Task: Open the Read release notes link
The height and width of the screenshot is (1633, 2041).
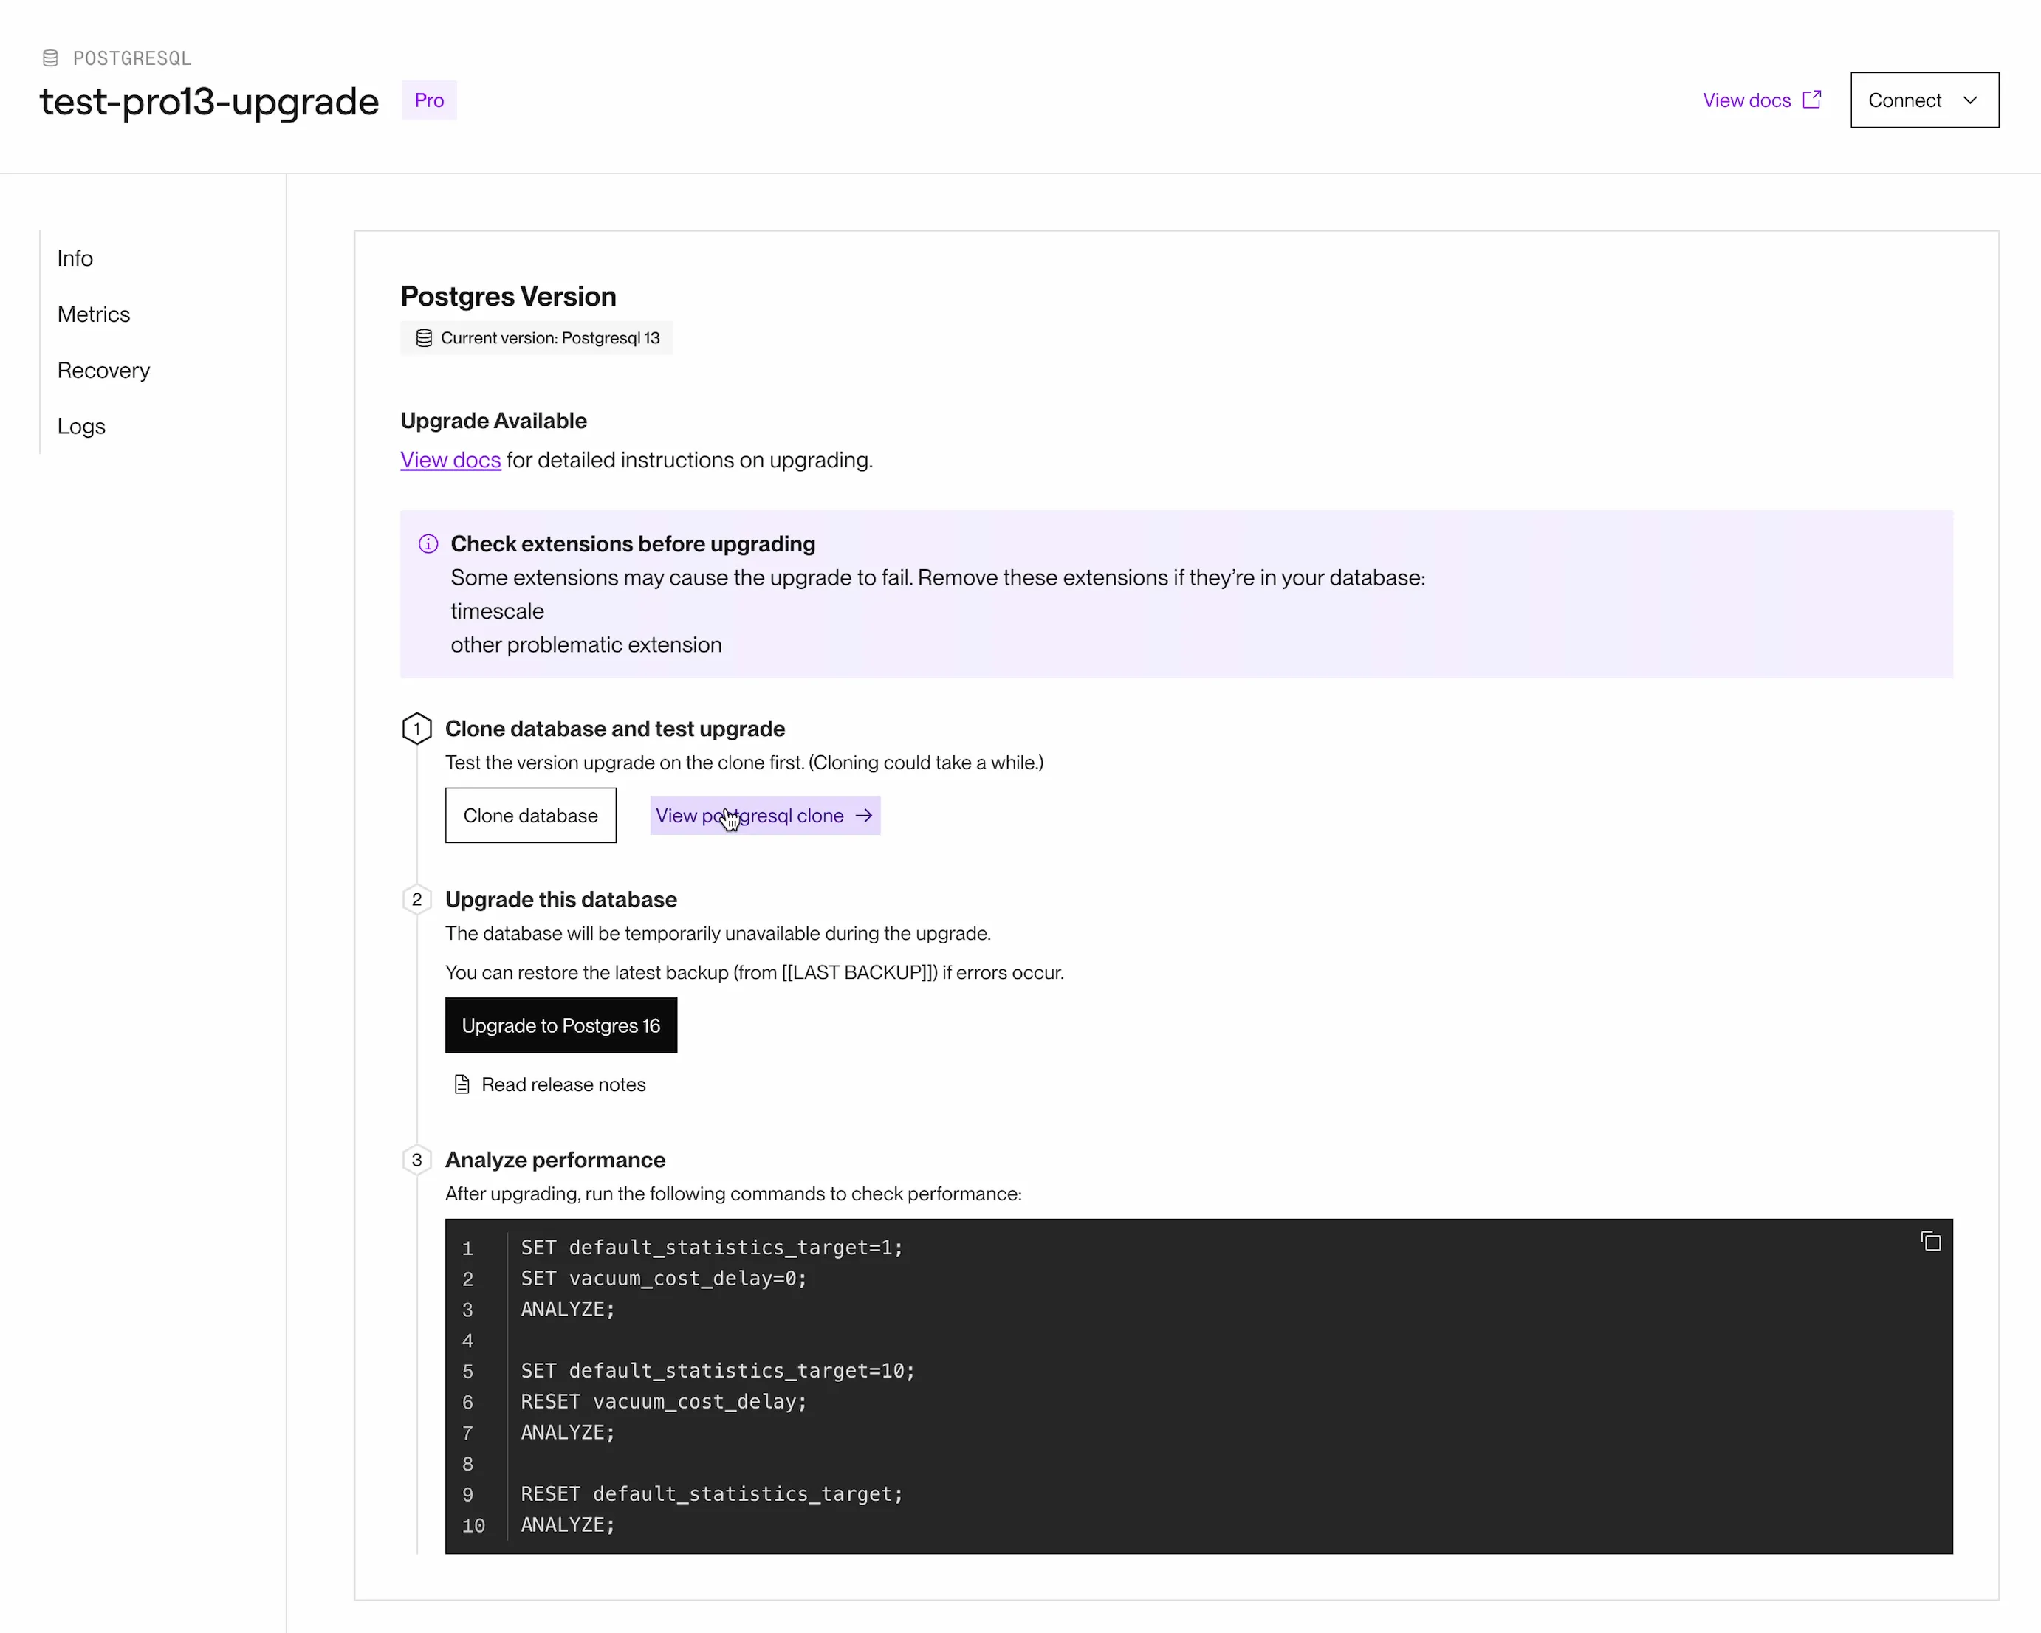Action: tap(563, 1084)
